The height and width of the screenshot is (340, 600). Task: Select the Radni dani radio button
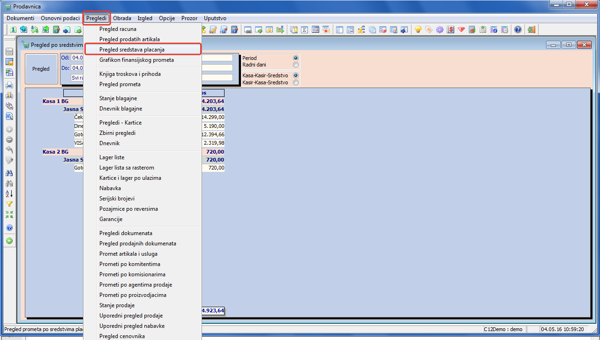click(x=295, y=65)
